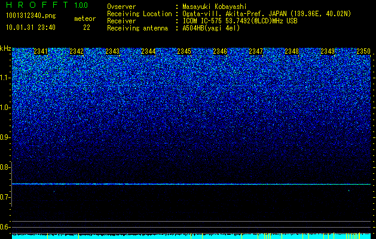
Task: Click the HROFFT 1.0.0 title text
Action: point(47,5)
